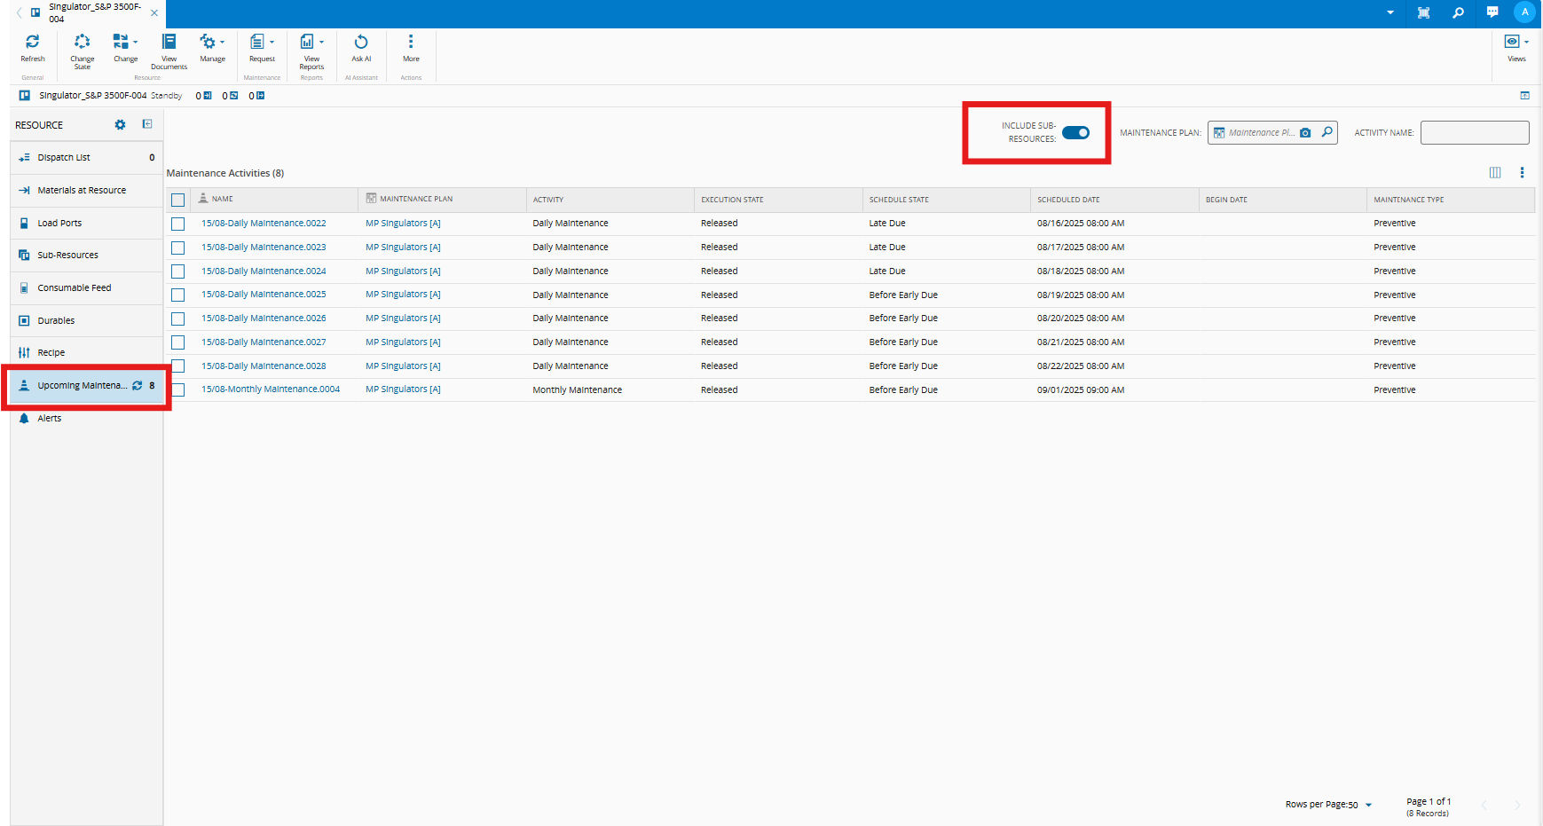Select checkbox for Daily Maintenance.0022 row
This screenshot has height=826, width=1543.
178,224
